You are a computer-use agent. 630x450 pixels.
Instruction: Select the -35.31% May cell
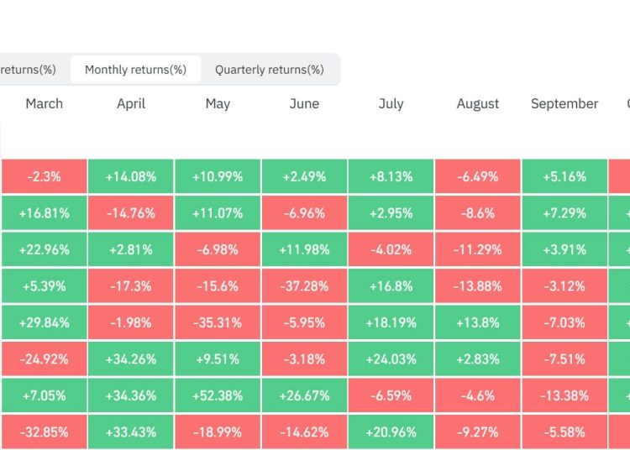218,322
